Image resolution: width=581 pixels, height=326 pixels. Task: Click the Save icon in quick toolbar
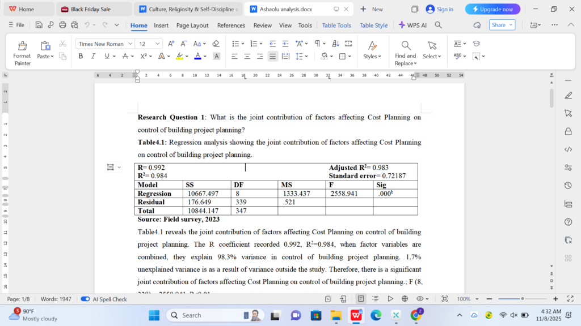(x=39, y=25)
